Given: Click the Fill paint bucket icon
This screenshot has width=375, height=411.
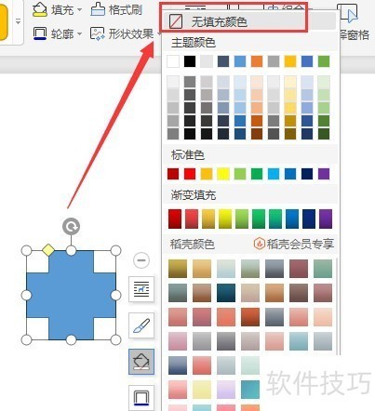Looking at the screenshot, I should point(40,9).
